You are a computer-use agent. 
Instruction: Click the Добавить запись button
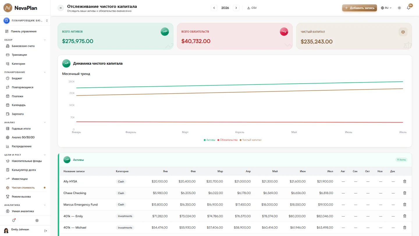click(x=359, y=8)
